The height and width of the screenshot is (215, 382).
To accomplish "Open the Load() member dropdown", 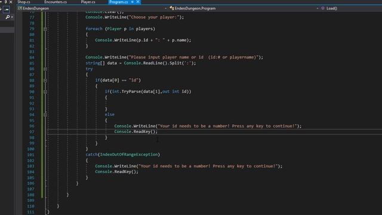I will (351, 8).
